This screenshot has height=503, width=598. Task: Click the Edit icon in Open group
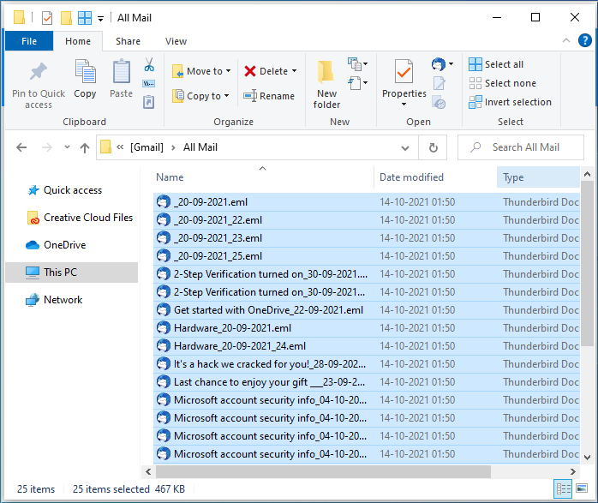click(439, 83)
